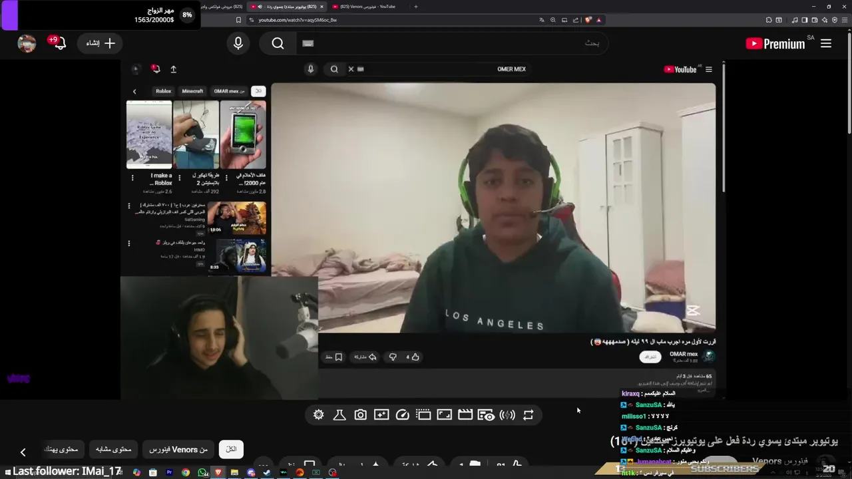Open the Roblox Game Experience short thumbnail
Viewport: 852px width, 479px height.
click(149, 134)
